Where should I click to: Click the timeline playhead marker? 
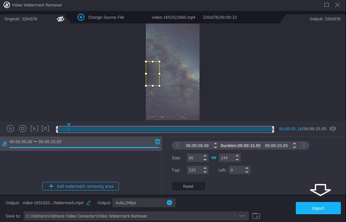[x=69, y=125]
